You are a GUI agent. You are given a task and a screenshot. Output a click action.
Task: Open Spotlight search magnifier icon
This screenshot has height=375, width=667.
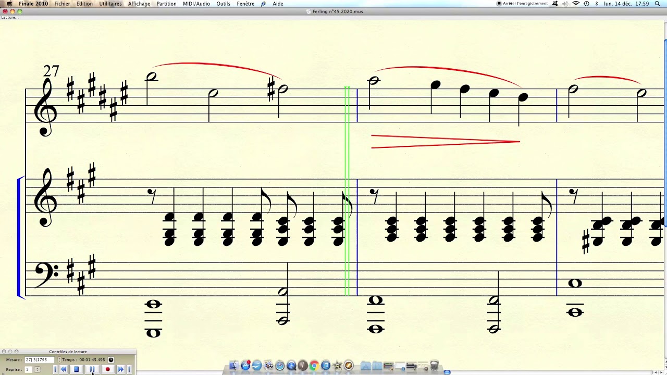(x=658, y=4)
